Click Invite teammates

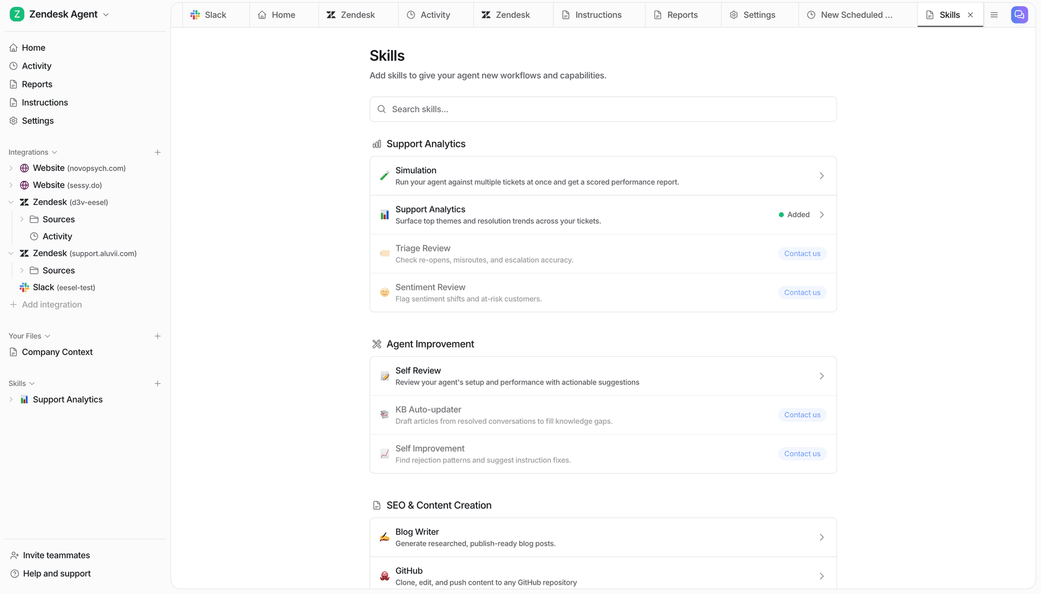(x=50, y=556)
